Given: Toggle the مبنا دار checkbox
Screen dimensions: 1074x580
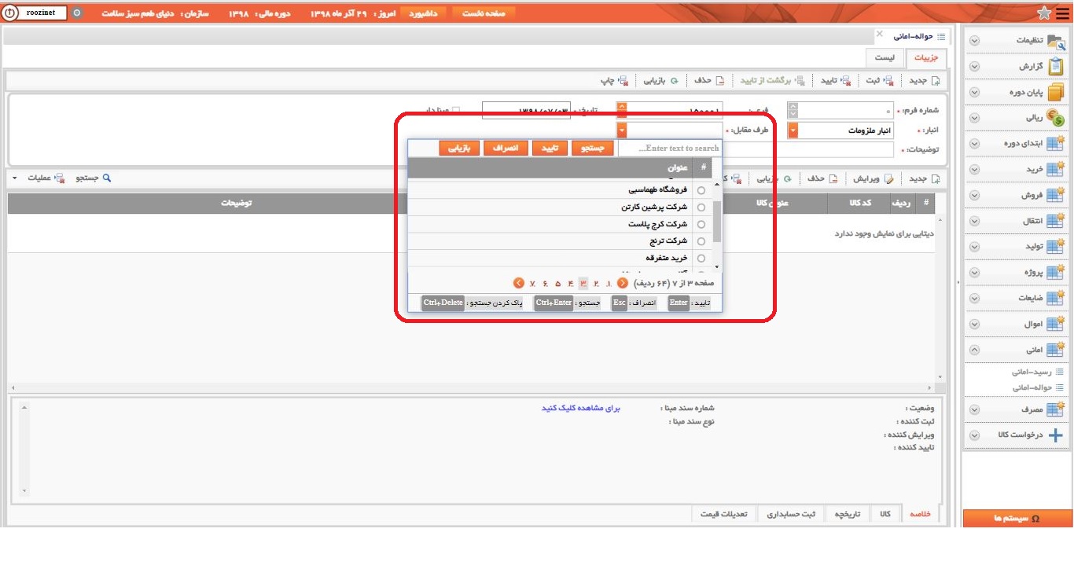Looking at the screenshot, I should (456, 111).
